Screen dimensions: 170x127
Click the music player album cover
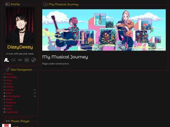[x=7, y=125]
